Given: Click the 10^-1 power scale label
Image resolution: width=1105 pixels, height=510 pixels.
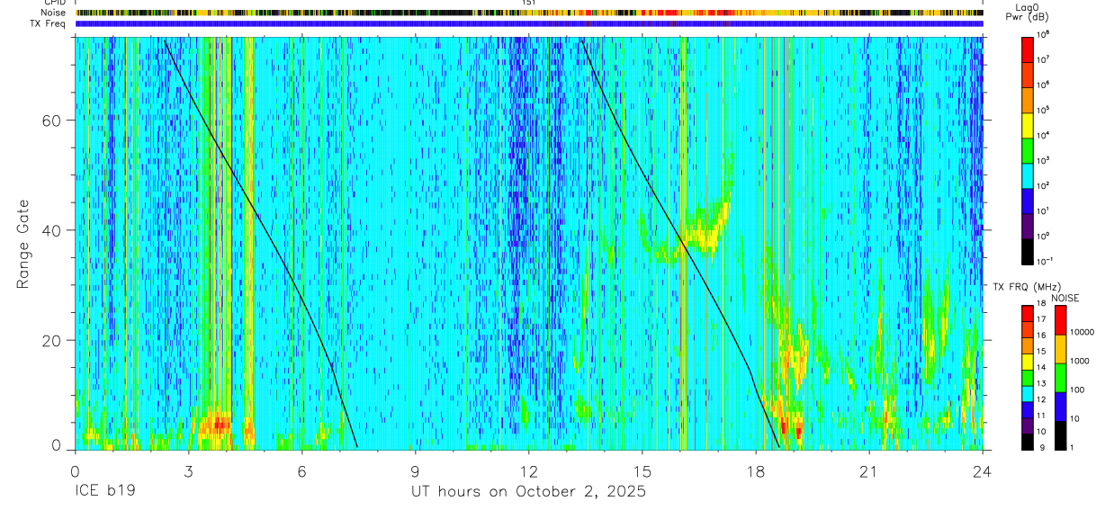Looking at the screenshot, I should click(1045, 261).
